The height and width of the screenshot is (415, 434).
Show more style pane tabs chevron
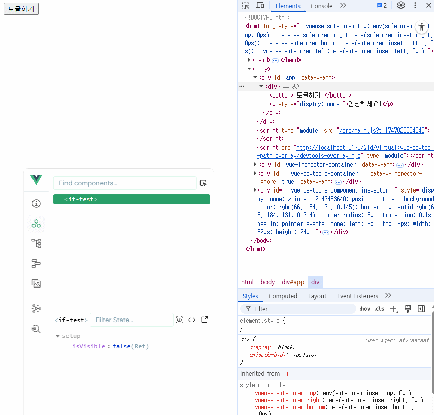388,295
